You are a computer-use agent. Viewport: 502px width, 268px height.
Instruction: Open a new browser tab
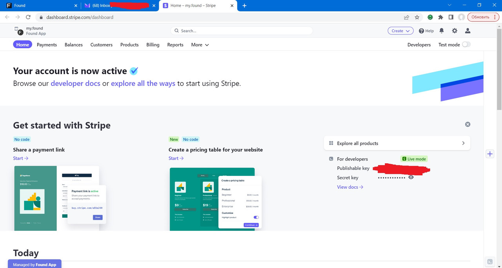pos(244,5)
